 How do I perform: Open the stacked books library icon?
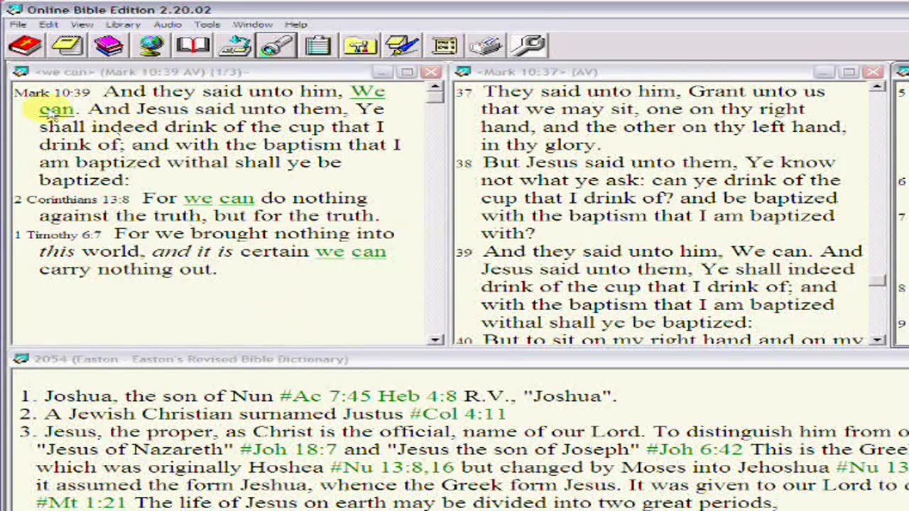109,46
